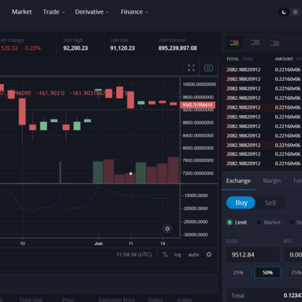Switch to dark mode moon toggle
This screenshot has height=302, width=302.
coord(283,12)
